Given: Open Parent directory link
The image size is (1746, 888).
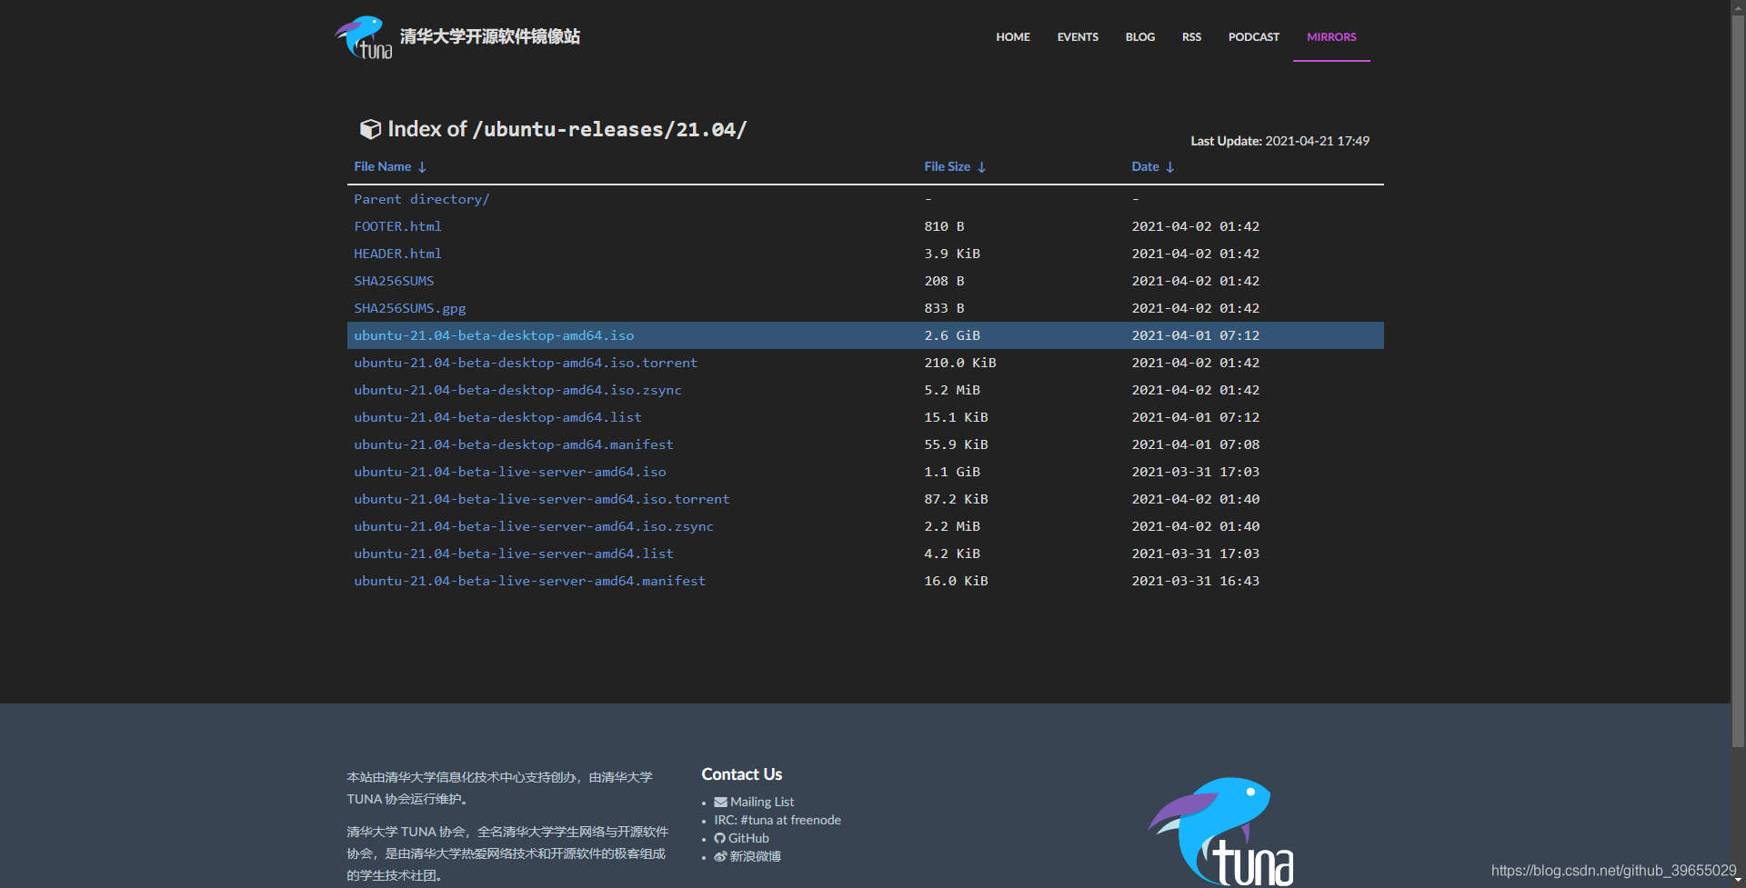Looking at the screenshot, I should coord(422,199).
